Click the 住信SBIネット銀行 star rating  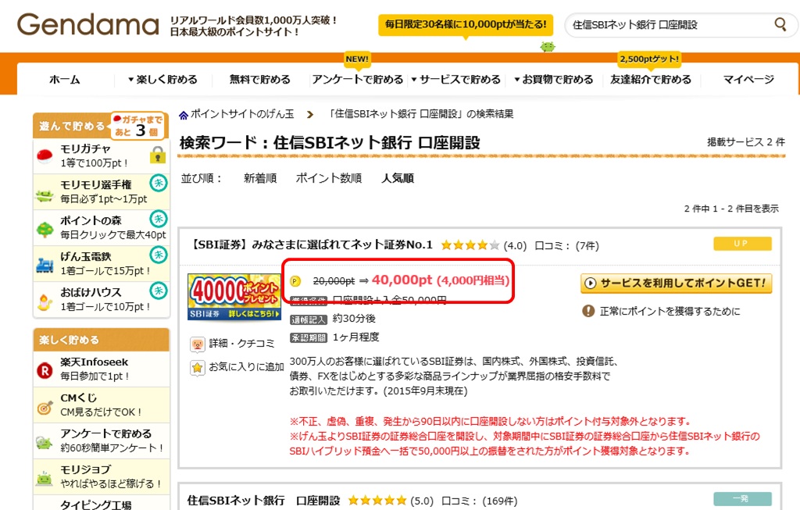coord(377,501)
